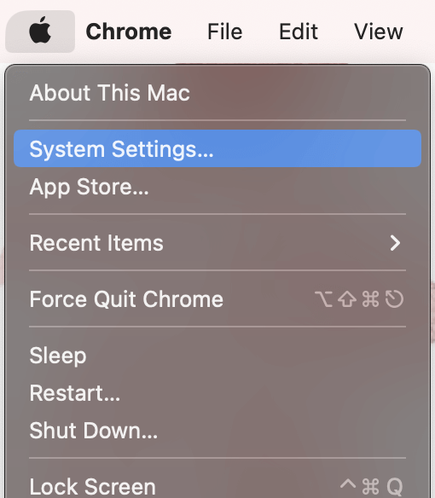Click the command symbol in the Lock Screen row

(370, 487)
